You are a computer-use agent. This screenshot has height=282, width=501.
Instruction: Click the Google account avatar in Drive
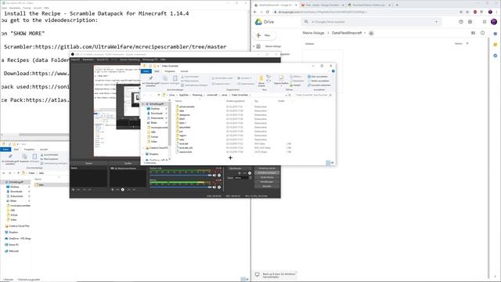point(494,22)
